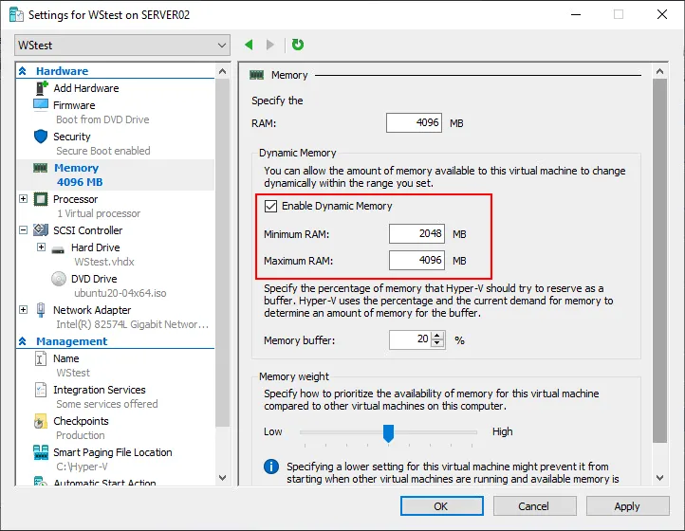Screen dimensions: 685x531
Task: Collapse the Hardware section header
Action: (25, 71)
